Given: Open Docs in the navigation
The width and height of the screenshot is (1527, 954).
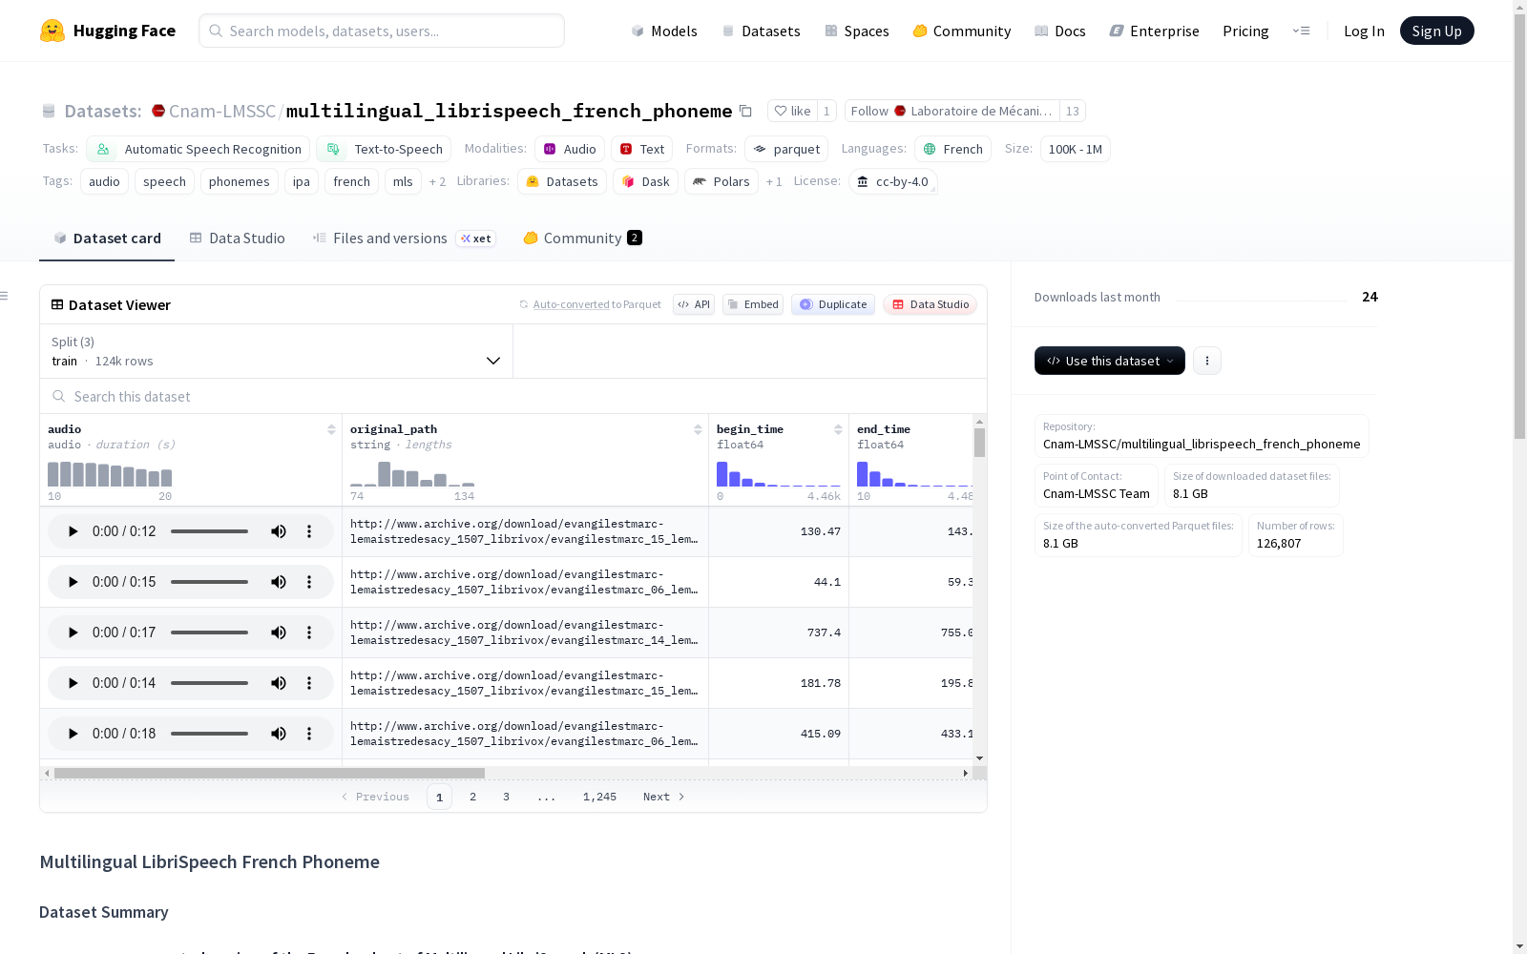Looking at the screenshot, I should pos(1060,31).
